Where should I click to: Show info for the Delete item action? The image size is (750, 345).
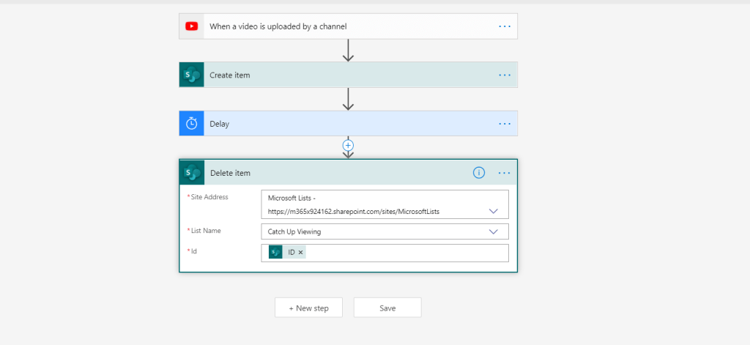[x=479, y=173]
